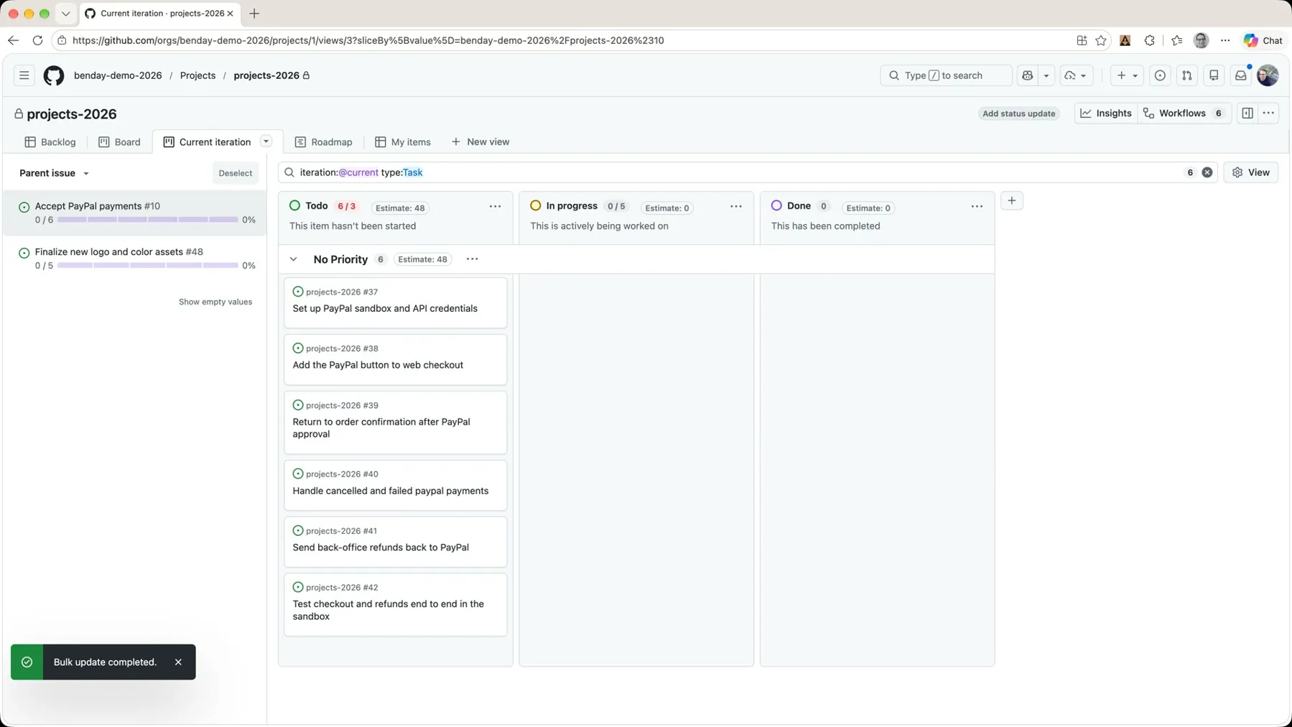
Task: Open the Todo column options menu
Action: pyautogui.click(x=495, y=207)
